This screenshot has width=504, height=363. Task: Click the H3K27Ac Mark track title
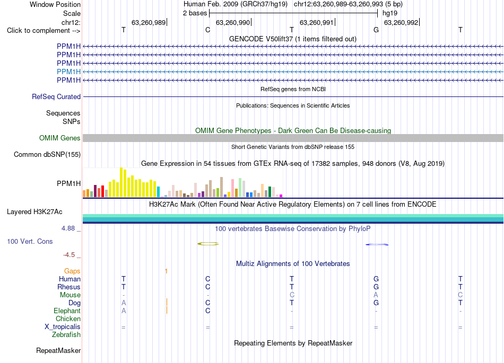tap(293, 204)
